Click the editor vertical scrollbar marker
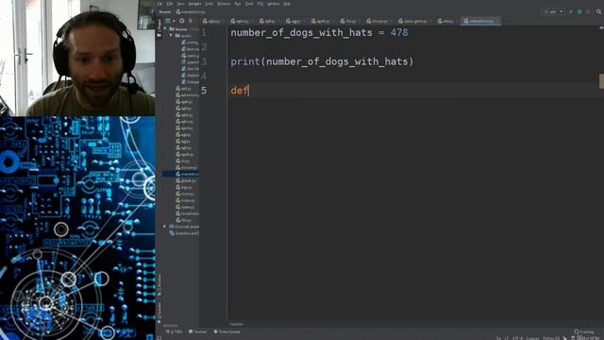The height and width of the screenshot is (340, 604). (x=601, y=81)
